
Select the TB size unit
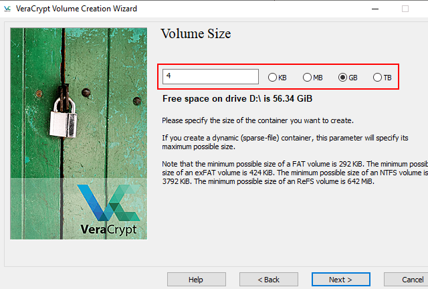(383, 78)
